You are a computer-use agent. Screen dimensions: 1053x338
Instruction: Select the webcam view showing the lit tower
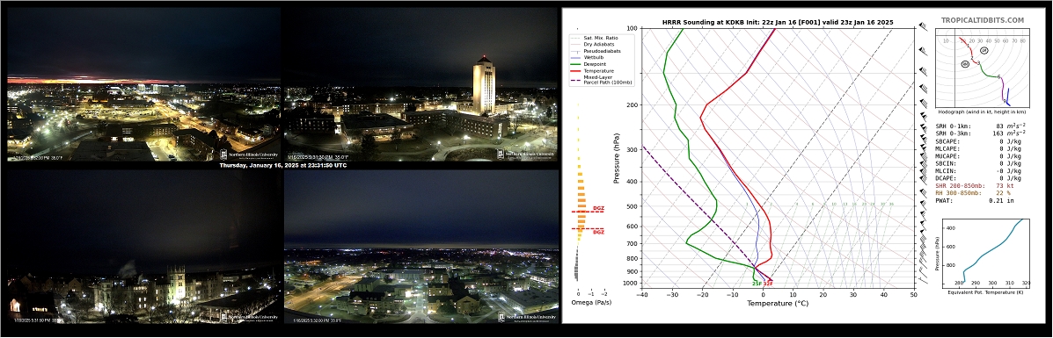tap(421, 83)
